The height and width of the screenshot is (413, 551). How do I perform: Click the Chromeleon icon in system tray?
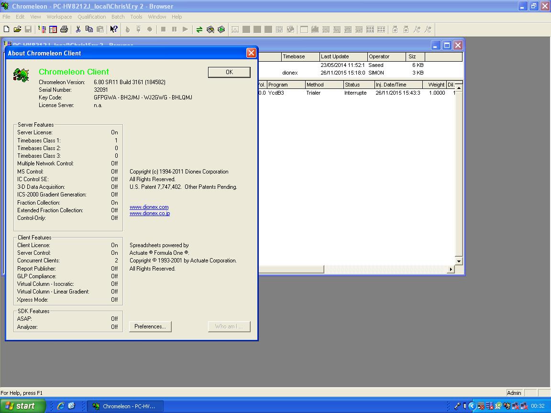click(x=507, y=406)
